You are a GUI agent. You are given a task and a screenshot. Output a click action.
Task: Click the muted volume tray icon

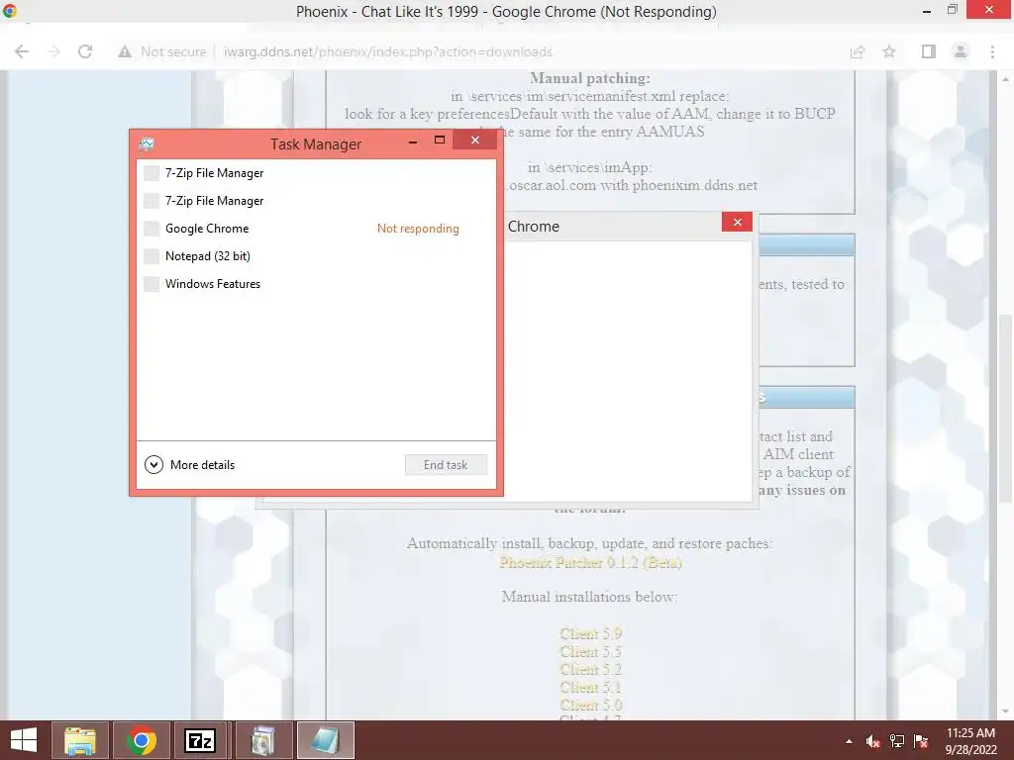[873, 741]
